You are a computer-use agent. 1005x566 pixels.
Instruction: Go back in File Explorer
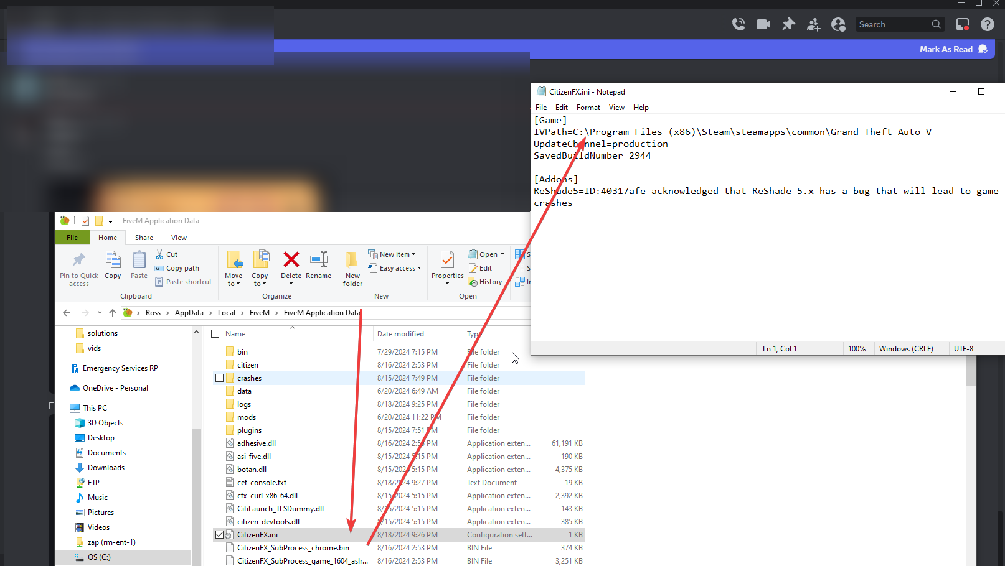tap(67, 313)
